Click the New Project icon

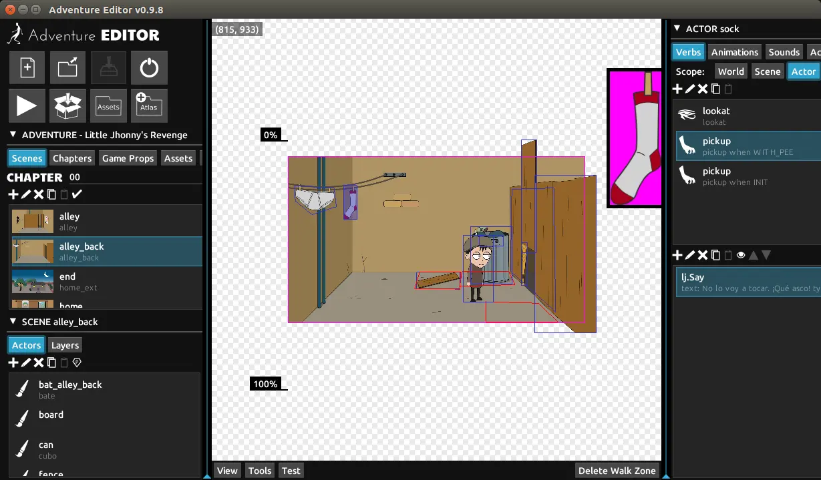[x=27, y=68]
